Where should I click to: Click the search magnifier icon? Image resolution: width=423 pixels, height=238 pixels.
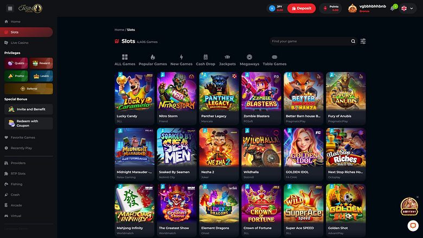coord(353,41)
